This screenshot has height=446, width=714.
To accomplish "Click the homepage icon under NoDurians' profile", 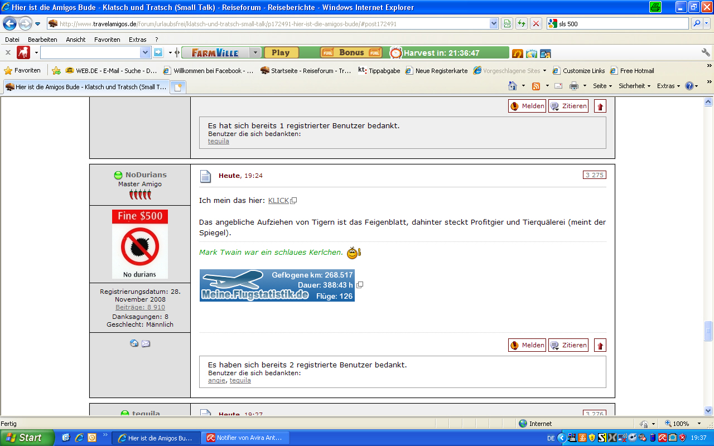I will pos(134,343).
